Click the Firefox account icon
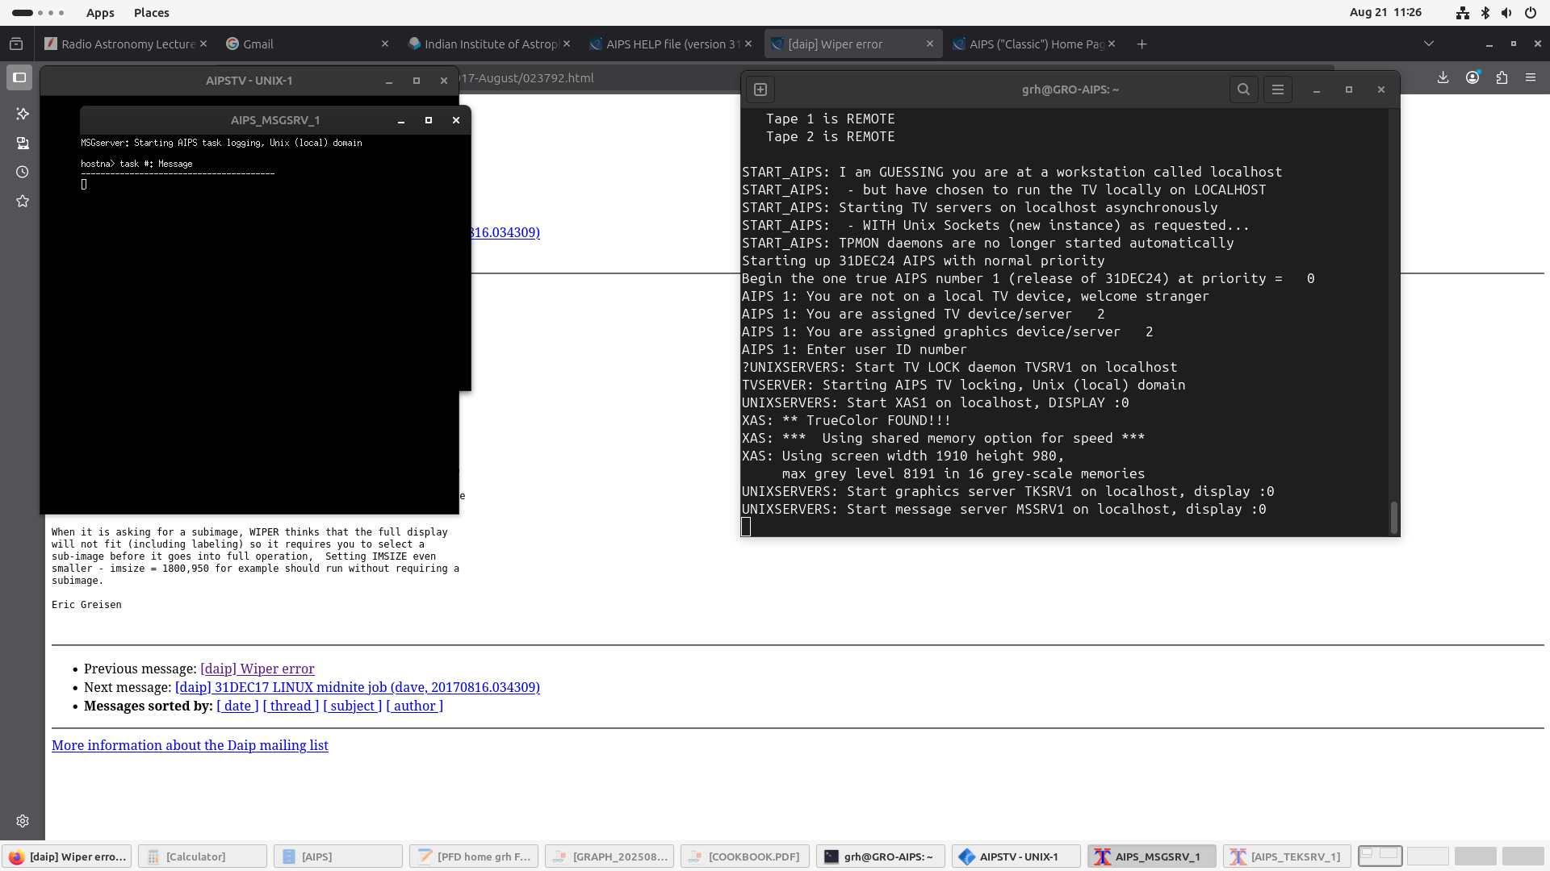This screenshot has width=1550, height=871. (x=1472, y=77)
